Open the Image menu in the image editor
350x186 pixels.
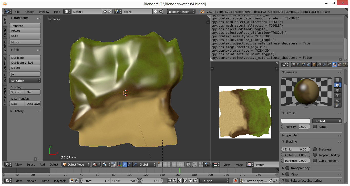pos(239,165)
